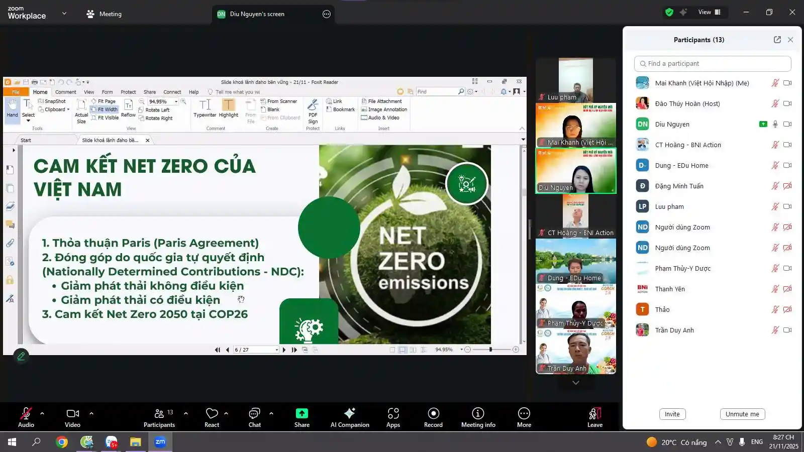Open the More options menu
The image size is (804, 452).
click(524, 413)
